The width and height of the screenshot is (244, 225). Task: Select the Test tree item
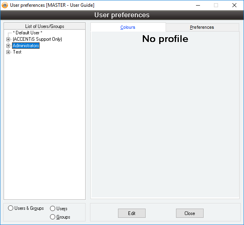point(17,52)
